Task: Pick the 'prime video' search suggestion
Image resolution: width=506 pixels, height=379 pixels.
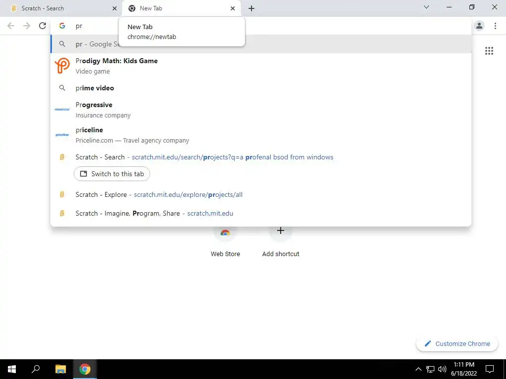Action: tap(261, 88)
